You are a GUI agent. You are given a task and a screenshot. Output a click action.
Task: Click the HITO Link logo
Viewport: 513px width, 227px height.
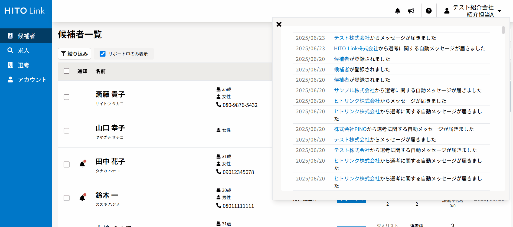(25, 11)
